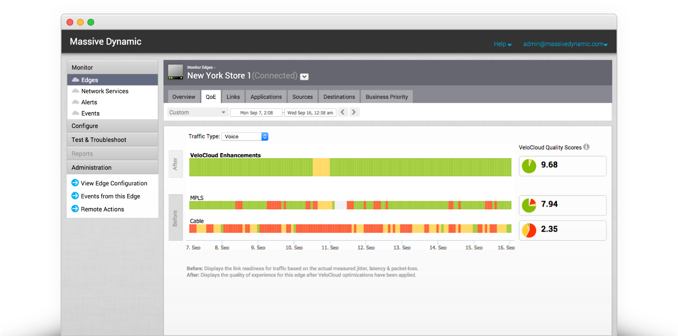The image size is (678, 336).
Task: Open the Help menu
Action: click(503, 44)
